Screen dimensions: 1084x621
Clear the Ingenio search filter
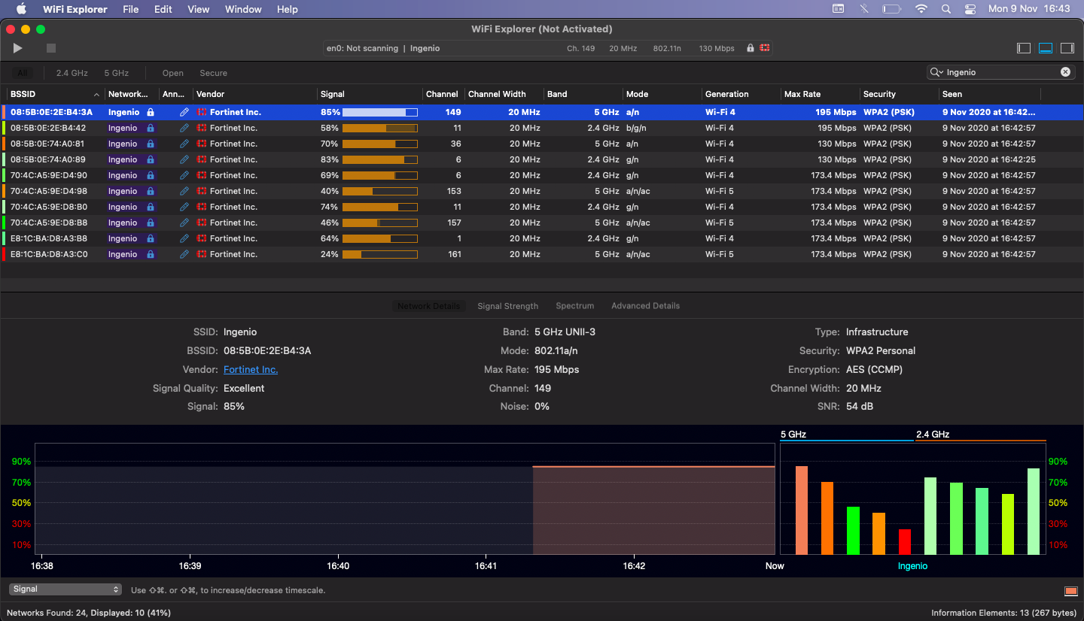point(1065,72)
